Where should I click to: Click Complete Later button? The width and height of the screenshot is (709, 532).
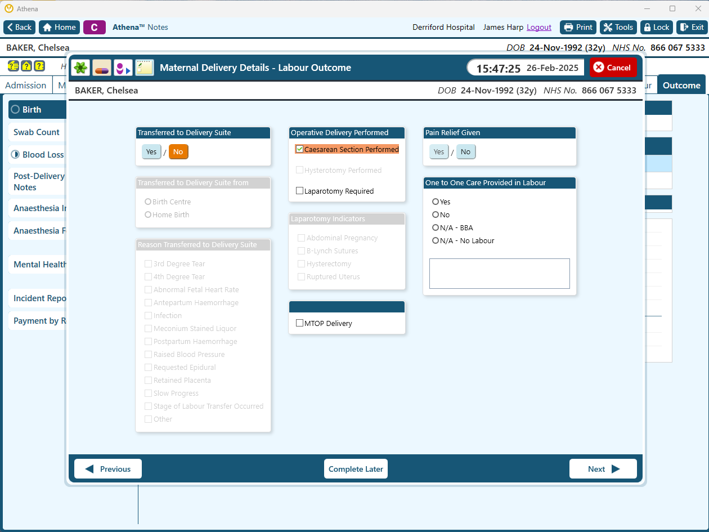(x=356, y=469)
